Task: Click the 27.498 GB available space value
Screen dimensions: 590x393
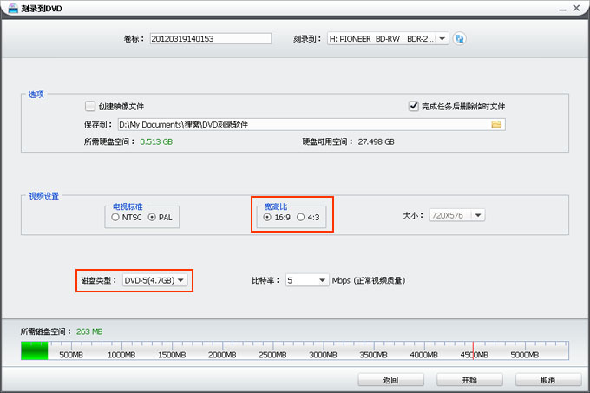Action: [x=376, y=141]
